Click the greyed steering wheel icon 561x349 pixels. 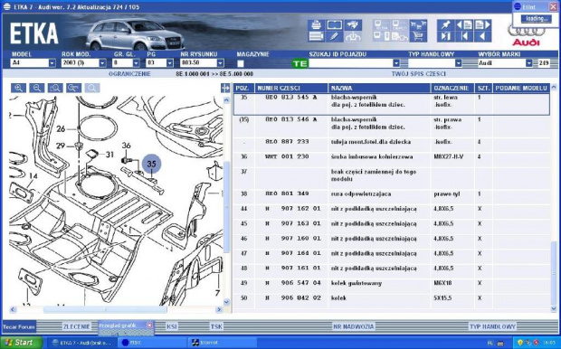353,36
